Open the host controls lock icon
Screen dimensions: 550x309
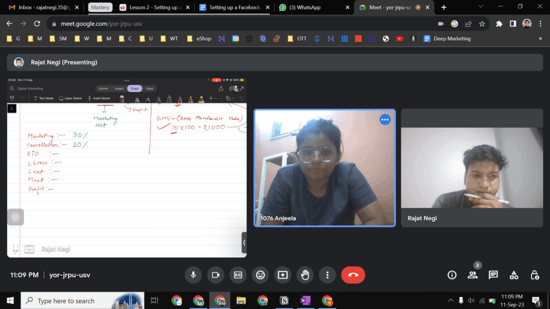(534, 275)
